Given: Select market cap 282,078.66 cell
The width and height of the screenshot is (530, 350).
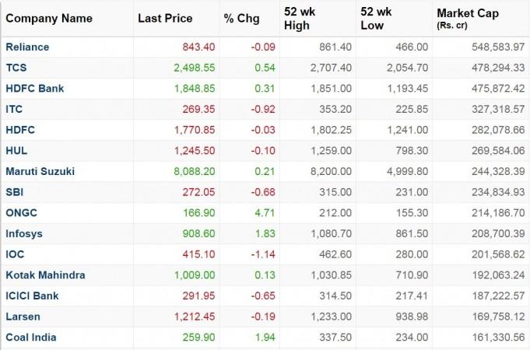Looking at the screenshot, I should click(498, 130).
